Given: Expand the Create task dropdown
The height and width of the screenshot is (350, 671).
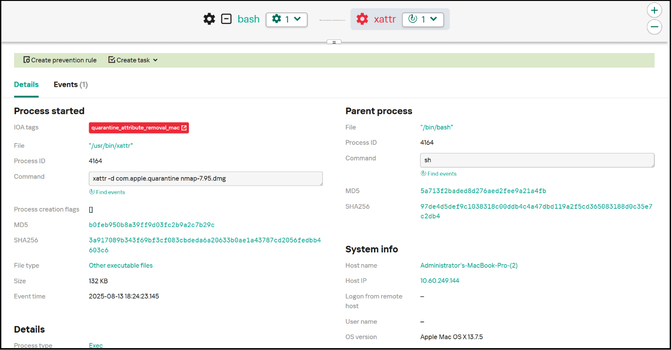Looking at the screenshot, I should [x=157, y=60].
